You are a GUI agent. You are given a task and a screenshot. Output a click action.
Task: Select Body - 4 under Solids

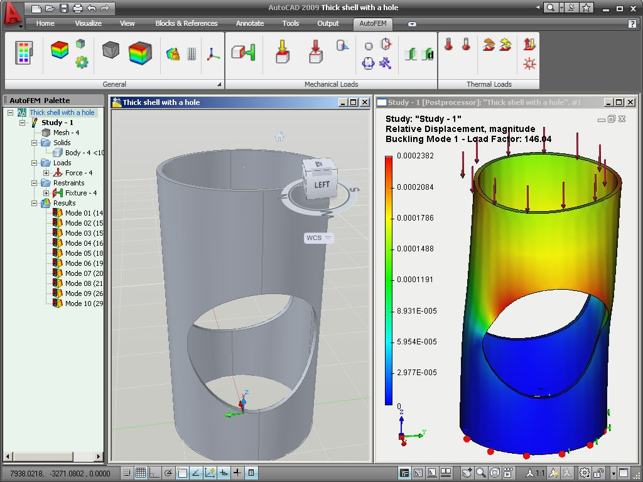point(78,153)
